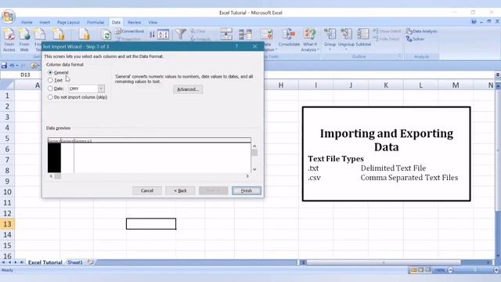Click the From Other Sources icon

pyautogui.click(x=59, y=34)
